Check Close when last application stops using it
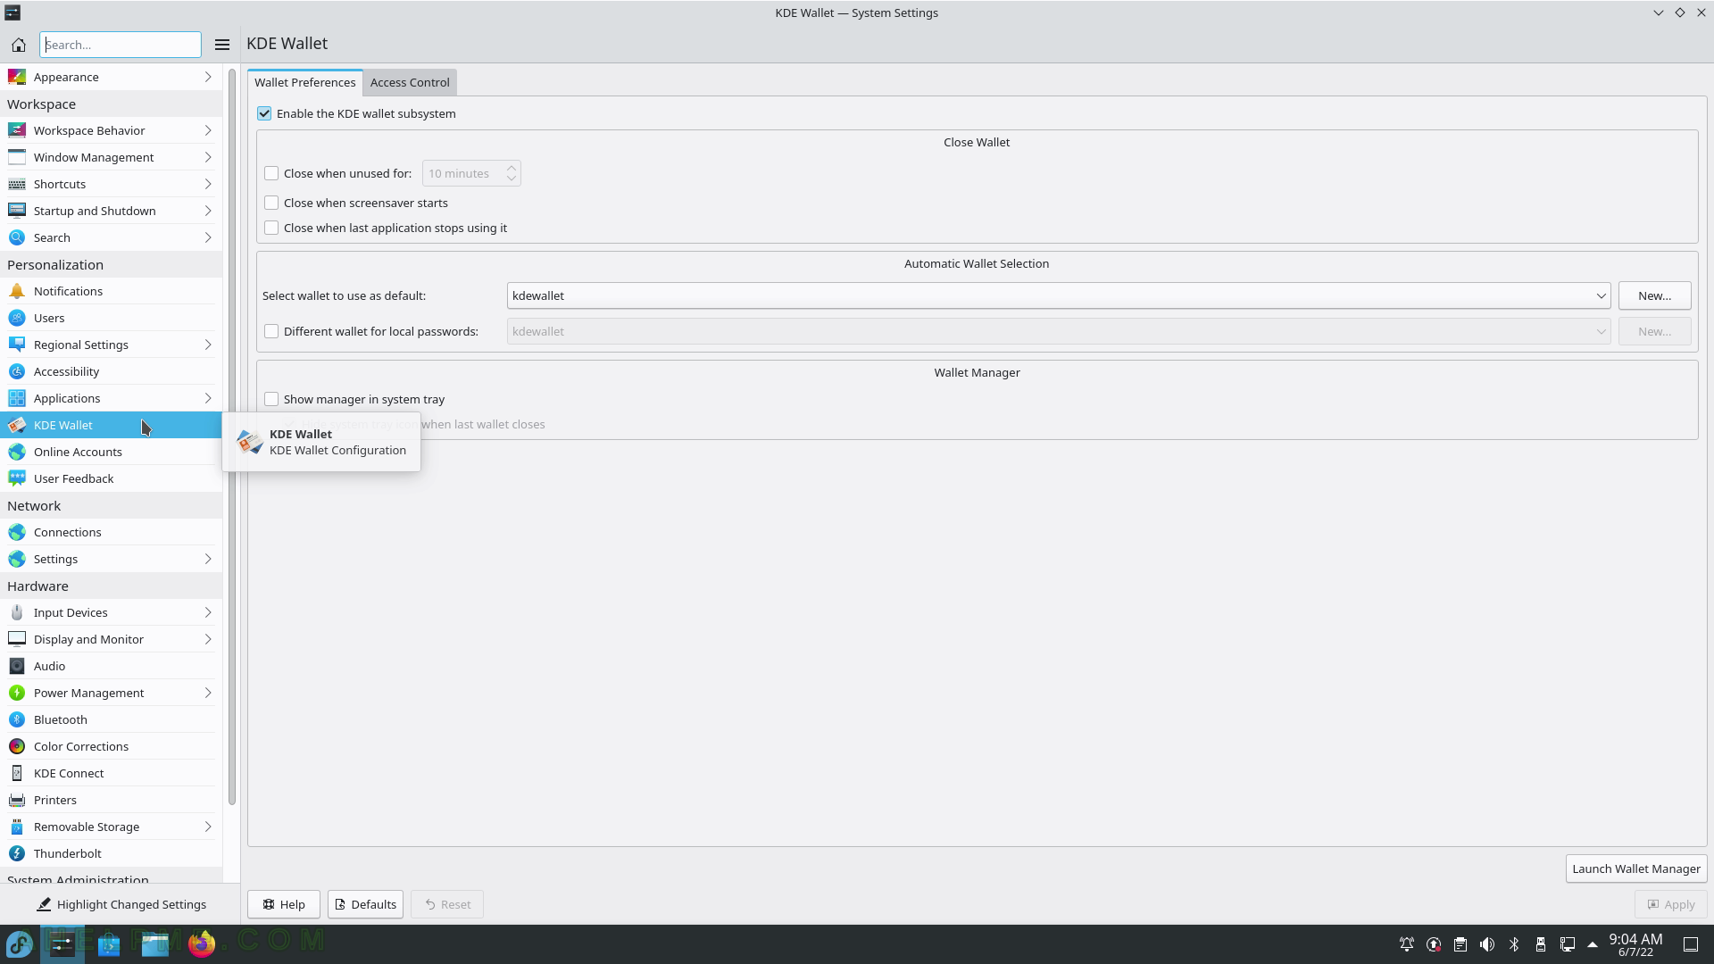 click(x=271, y=228)
